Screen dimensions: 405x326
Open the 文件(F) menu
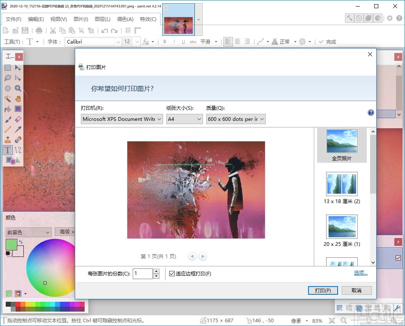coord(14,19)
